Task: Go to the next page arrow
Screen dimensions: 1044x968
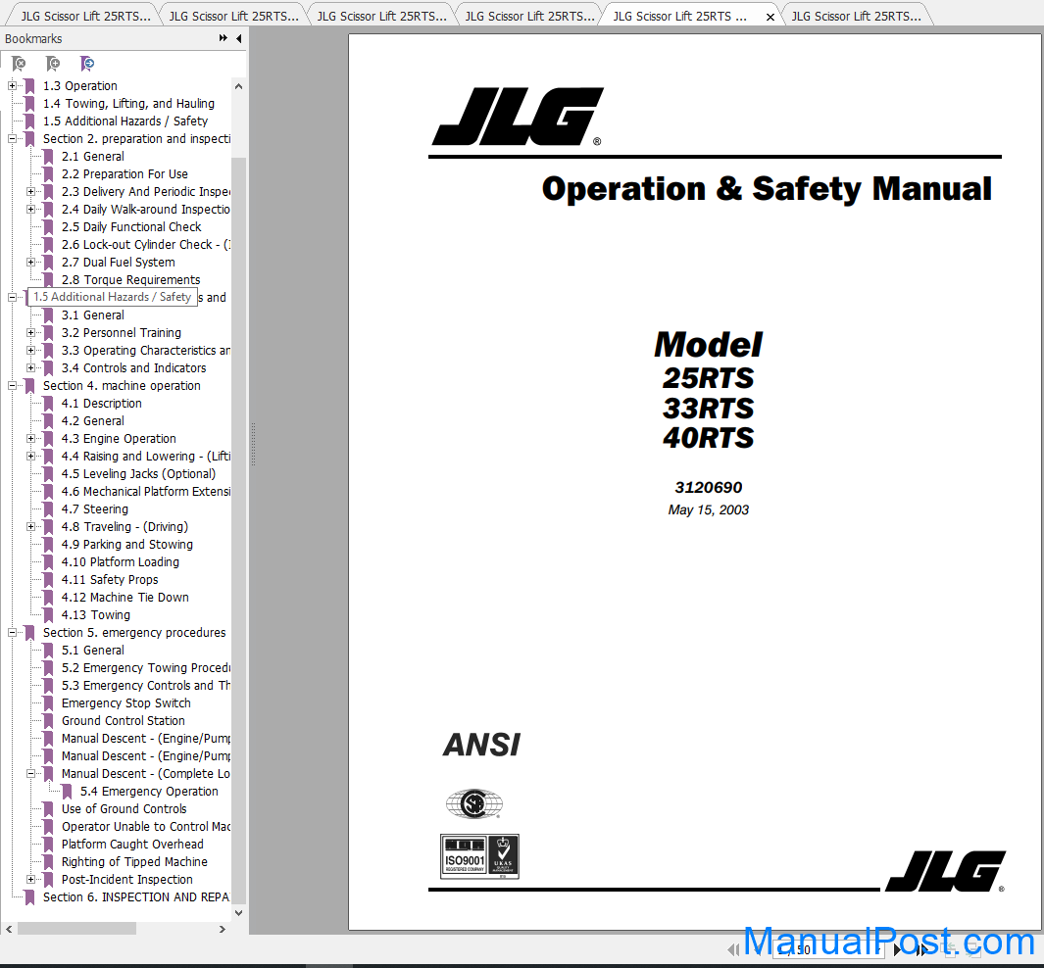Action: tap(898, 949)
